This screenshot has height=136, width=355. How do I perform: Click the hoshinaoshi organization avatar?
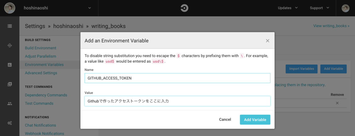(x=10, y=8)
